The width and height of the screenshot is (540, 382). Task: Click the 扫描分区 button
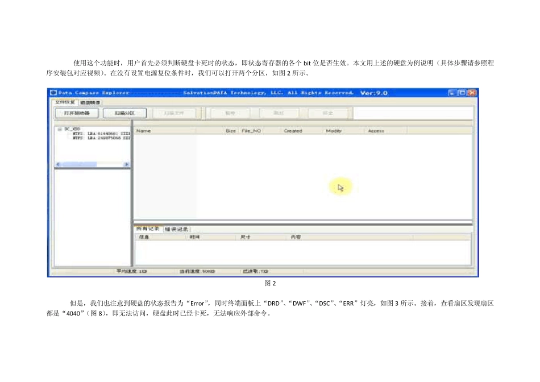click(x=124, y=113)
